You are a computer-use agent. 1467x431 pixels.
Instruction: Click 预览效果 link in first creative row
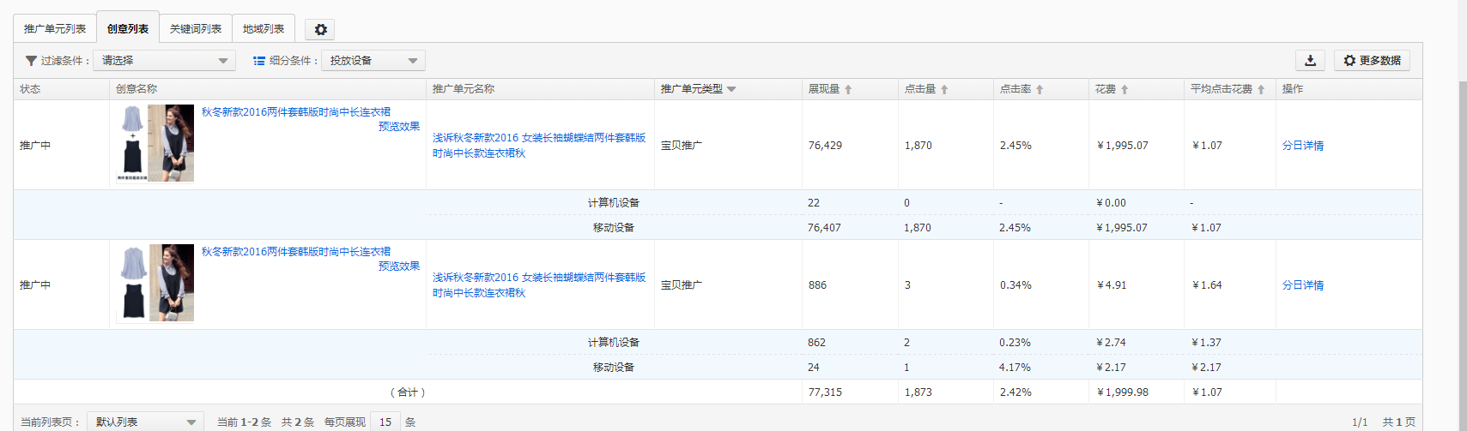point(399,127)
